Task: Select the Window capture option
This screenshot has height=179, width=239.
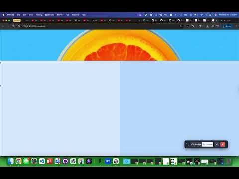Action: 196,144
